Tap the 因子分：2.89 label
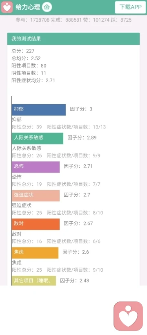The width and height of the screenshot is (147, 335). pos(82,137)
